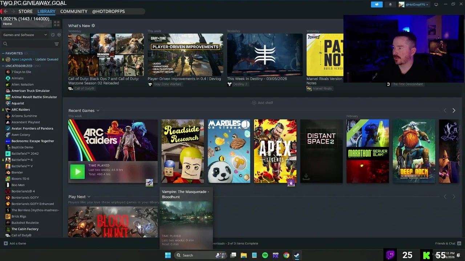The width and height of the screenshot is (465, 261).
Task: Select Battlefield 2042 in the sidebar
Action: click(25, 153)
